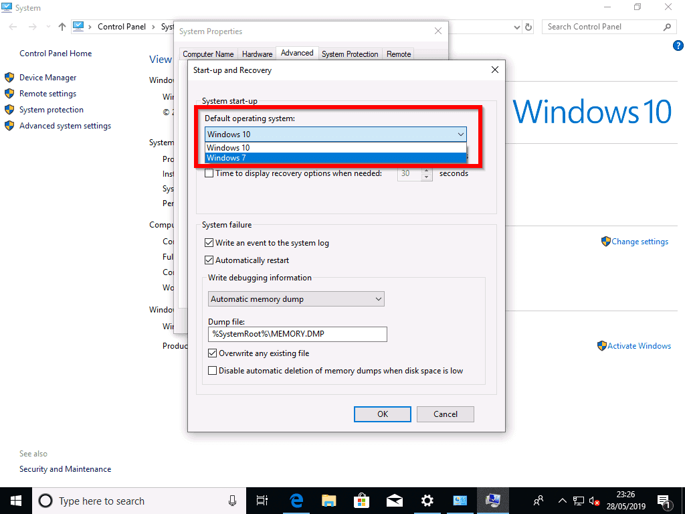The width and height of the screenshot is (685, 514).
Task: Open recent locations dropdown arrow
Action: pyautogui.click(x=48, y=27)
